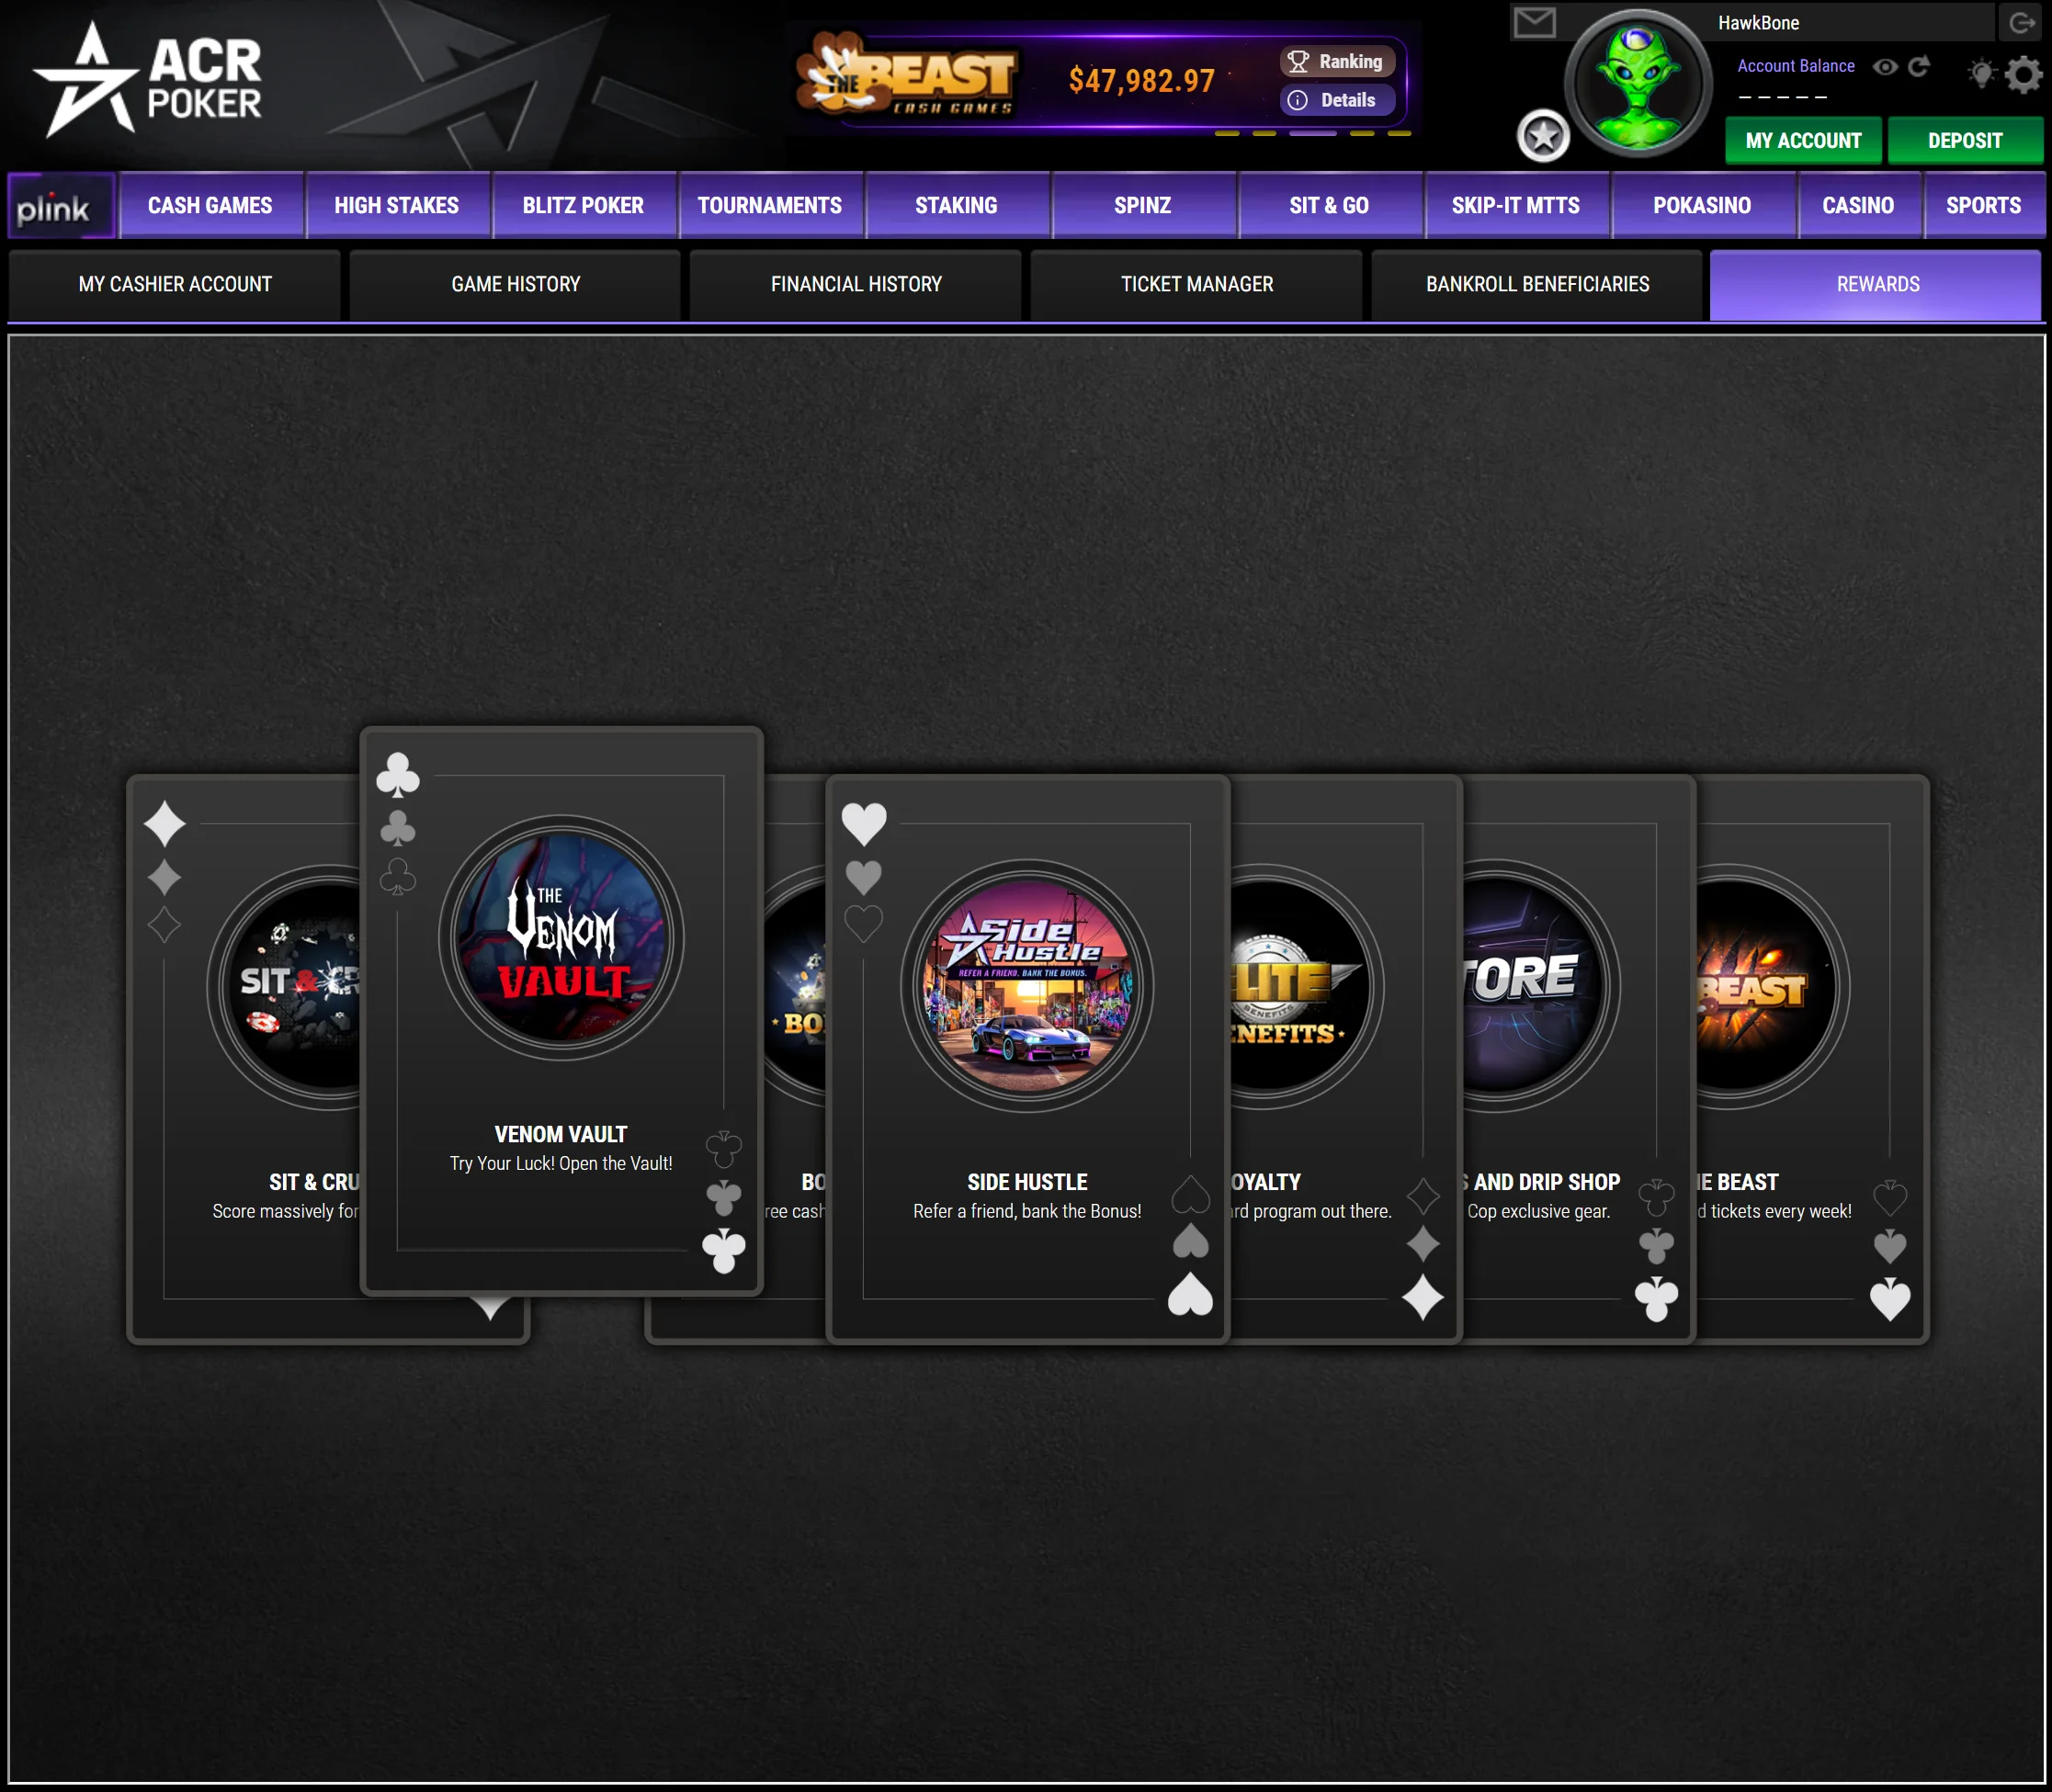Screen dimensions: 2052x1792
Task: Click 'Cop exclusive gear.' text
Action: (1539, 1212)
